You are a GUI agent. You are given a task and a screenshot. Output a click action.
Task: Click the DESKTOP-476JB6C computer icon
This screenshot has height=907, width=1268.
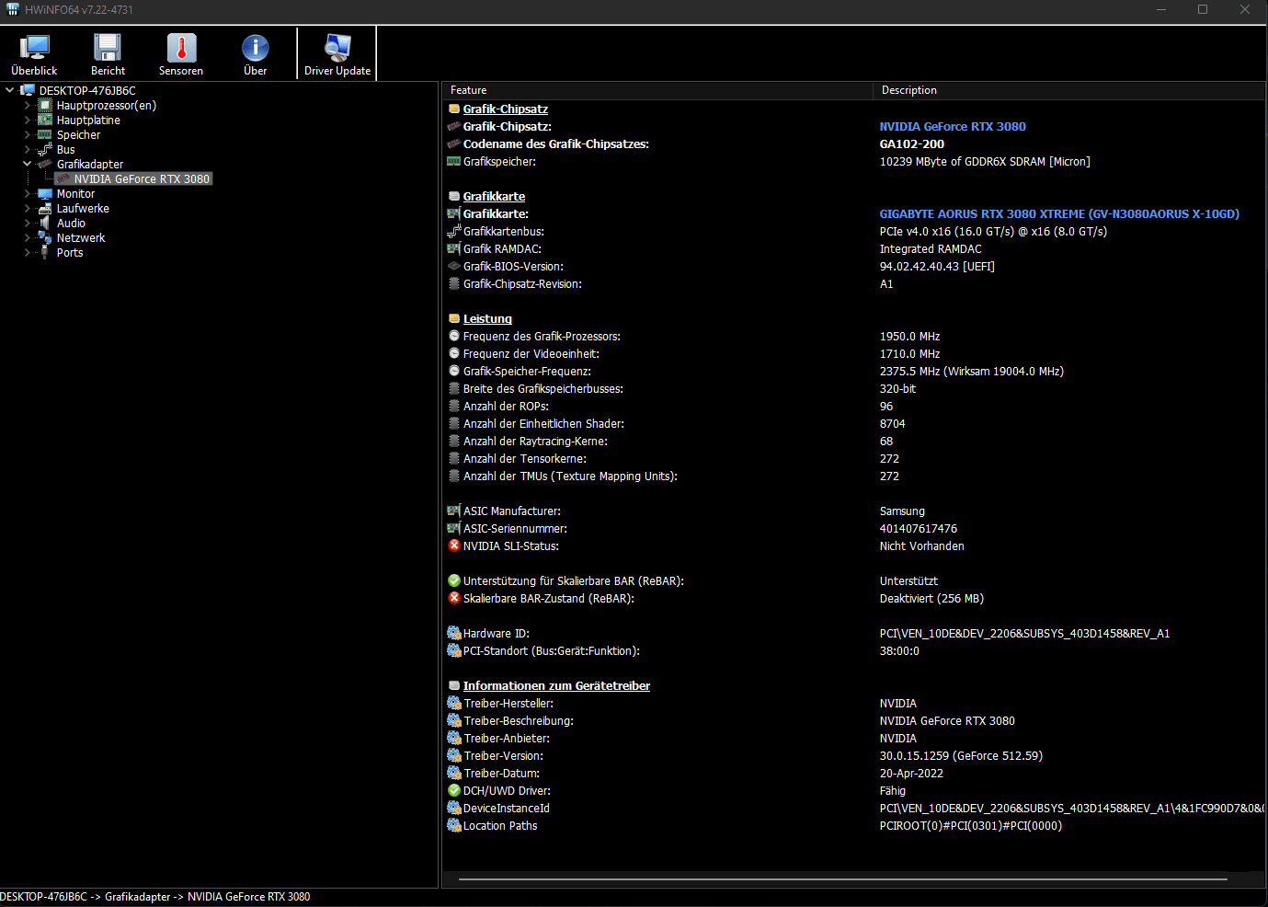28,90
